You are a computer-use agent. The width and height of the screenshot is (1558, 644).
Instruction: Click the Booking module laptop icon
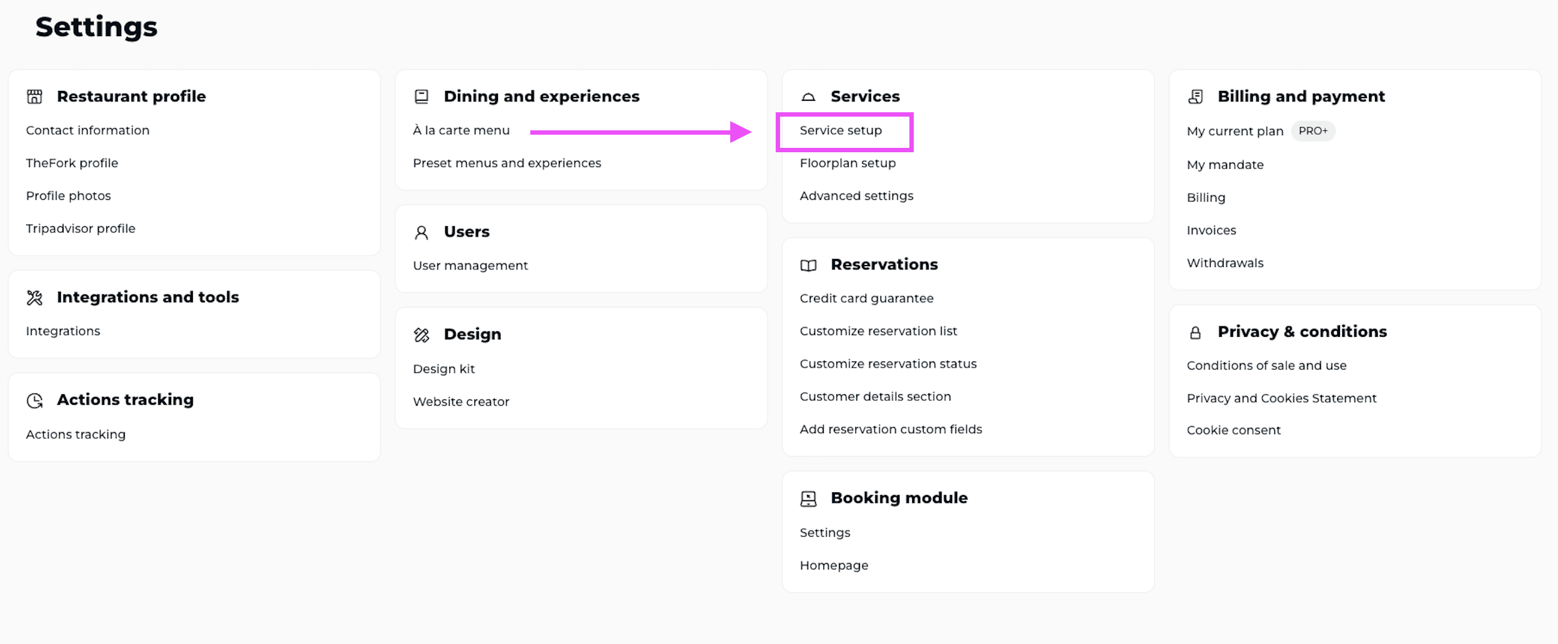point(808,499)
